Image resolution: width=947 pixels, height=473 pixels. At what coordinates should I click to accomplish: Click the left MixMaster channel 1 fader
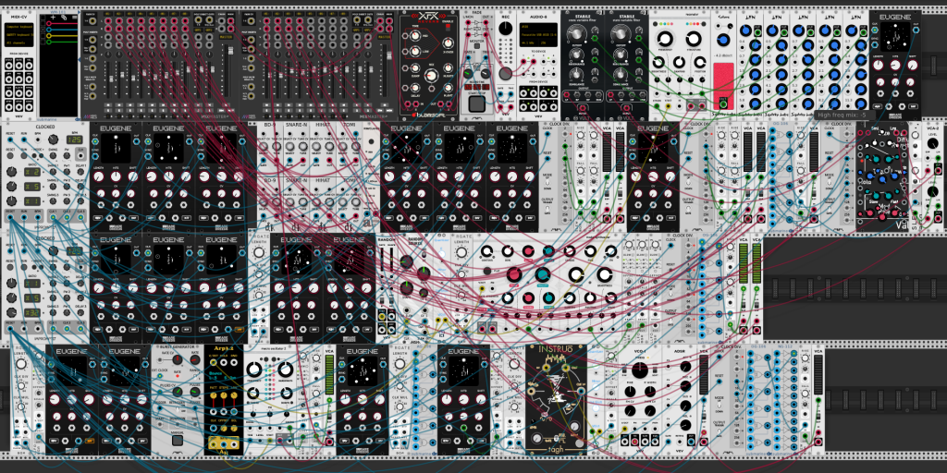[x=112, y=79]
